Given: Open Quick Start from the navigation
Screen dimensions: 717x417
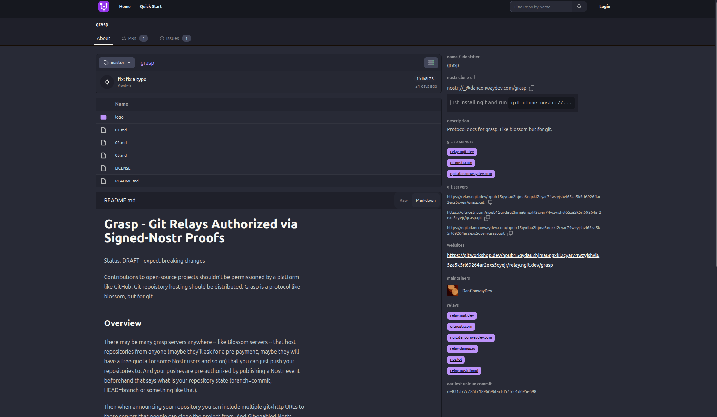Looking at the screenshot, I should pos(151,7).
